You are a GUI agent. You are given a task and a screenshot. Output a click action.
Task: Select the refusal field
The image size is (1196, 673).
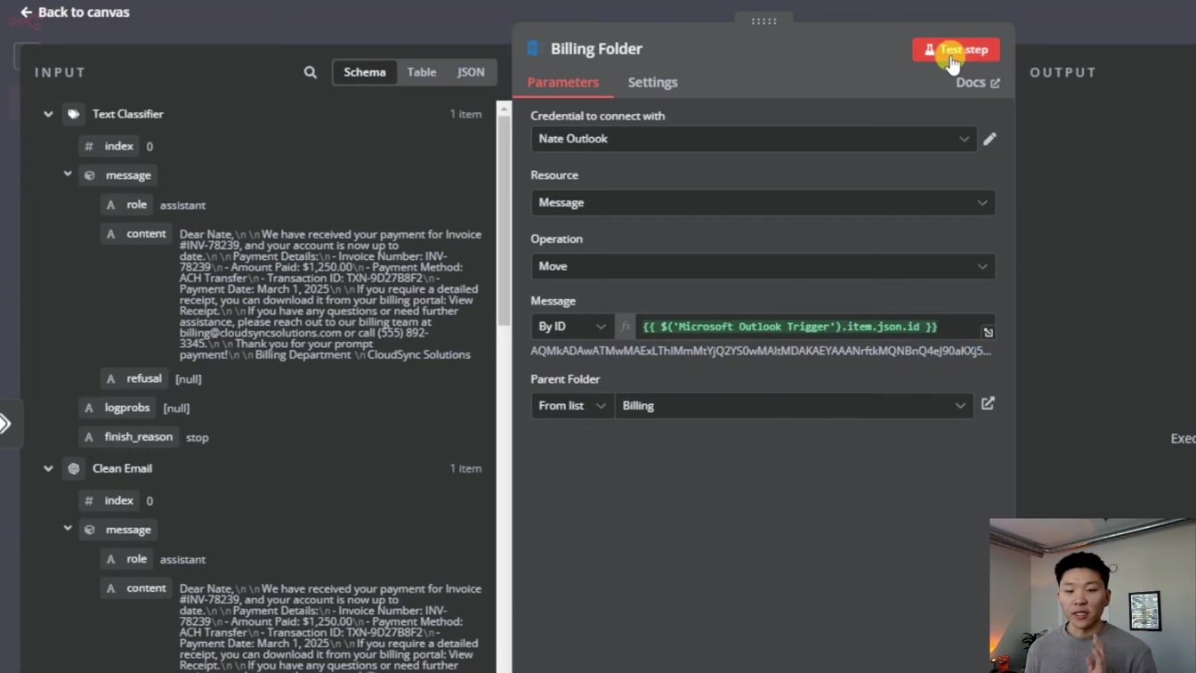point(134,378)
